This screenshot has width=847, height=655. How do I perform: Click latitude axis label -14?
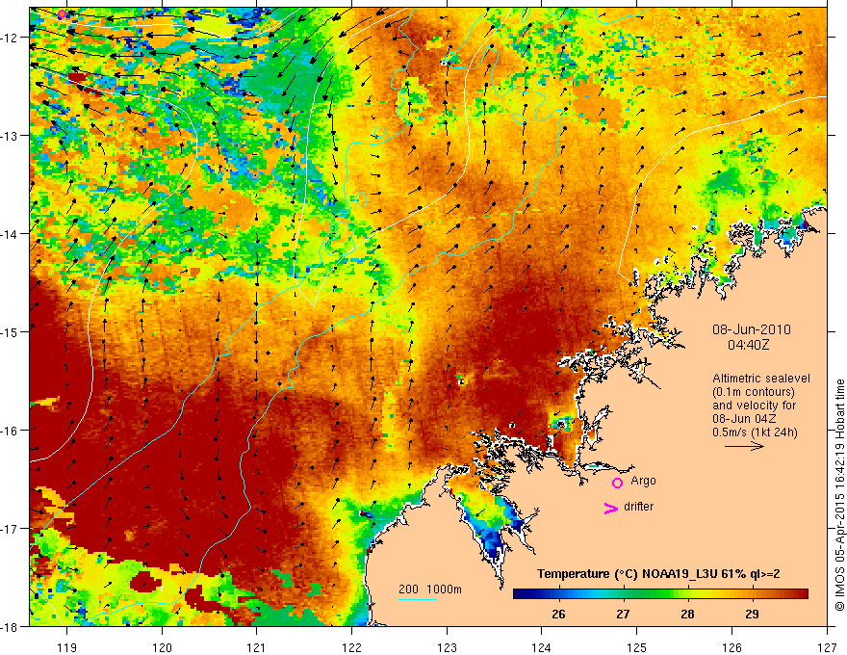(11, 234)
